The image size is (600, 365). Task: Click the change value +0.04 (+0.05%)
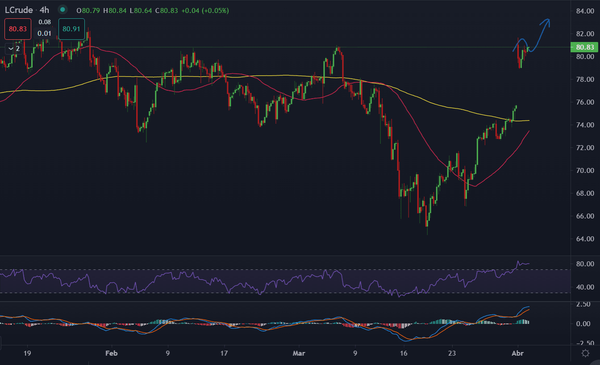click(x=205, y=10)
